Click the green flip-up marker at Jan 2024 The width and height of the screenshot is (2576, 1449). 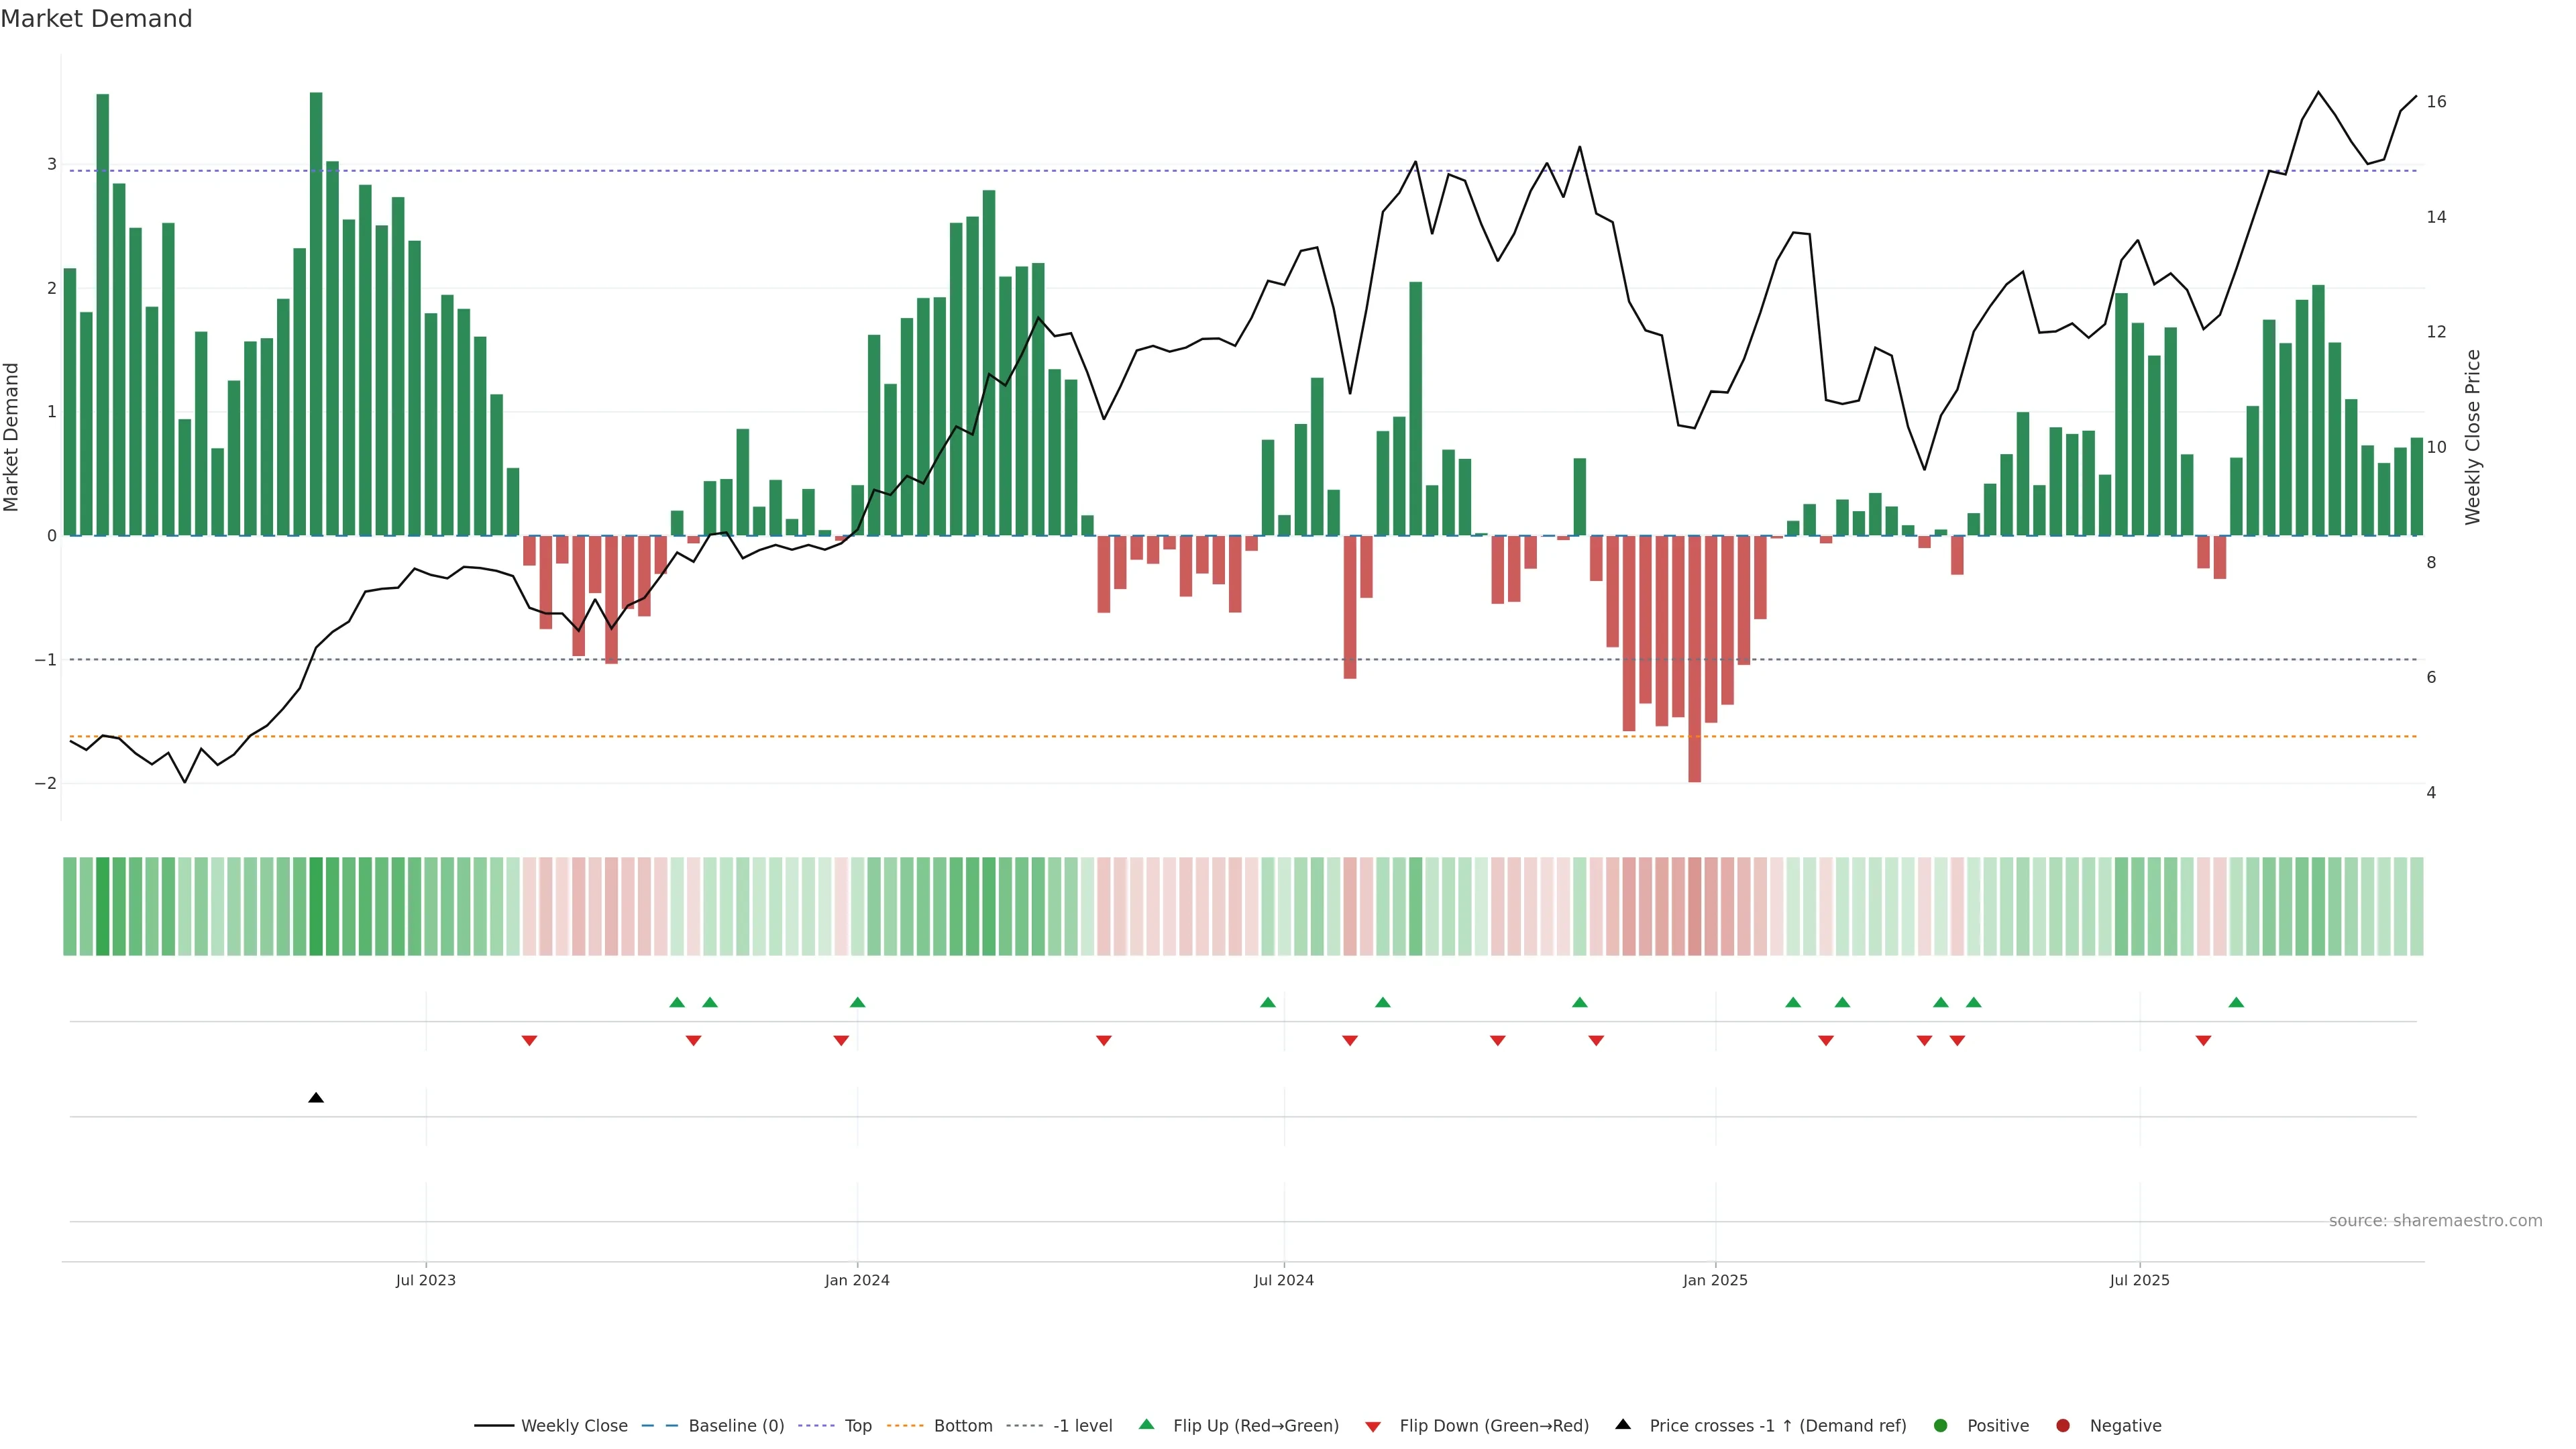point(857,1003)
